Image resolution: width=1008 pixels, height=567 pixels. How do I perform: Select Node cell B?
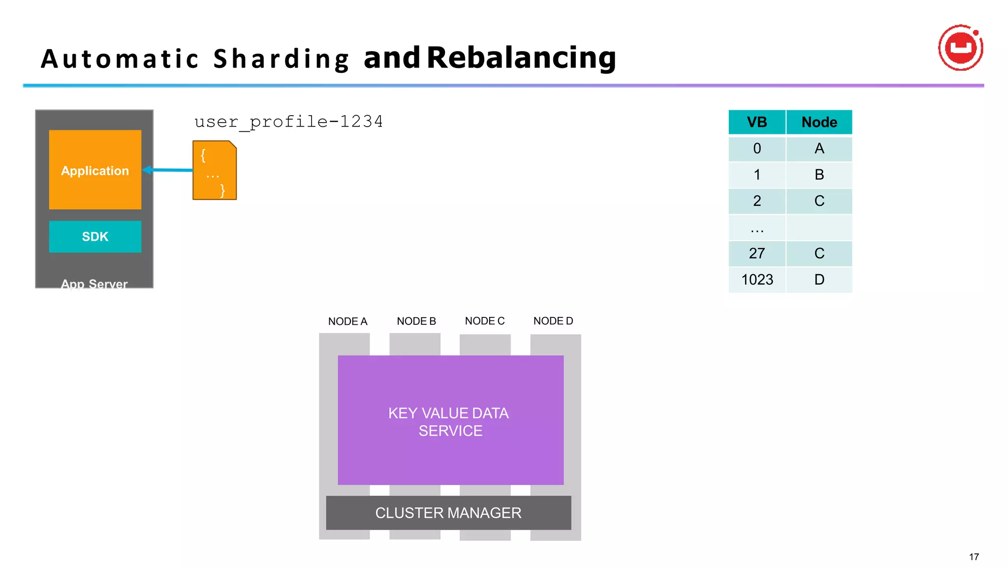click(x=819, y=175)
